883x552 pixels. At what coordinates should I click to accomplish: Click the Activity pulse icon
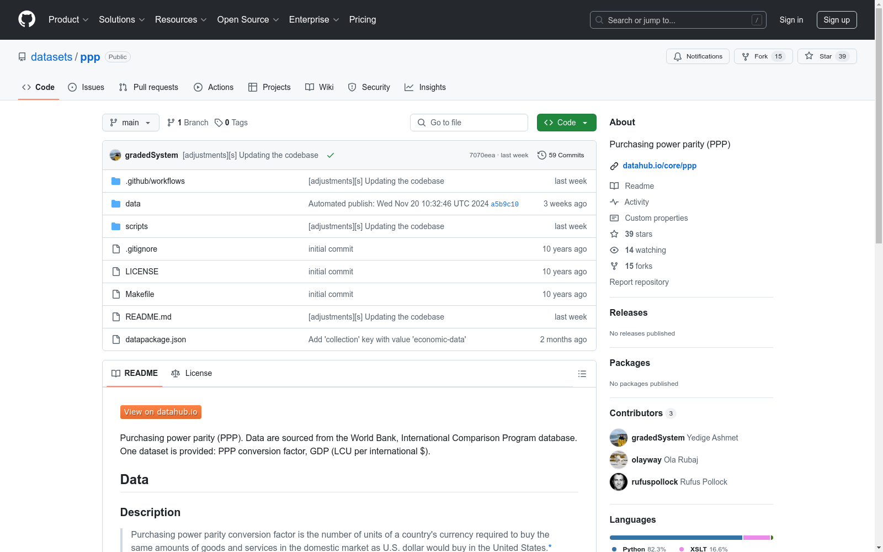pyautogui.click(x=614, y=202)
